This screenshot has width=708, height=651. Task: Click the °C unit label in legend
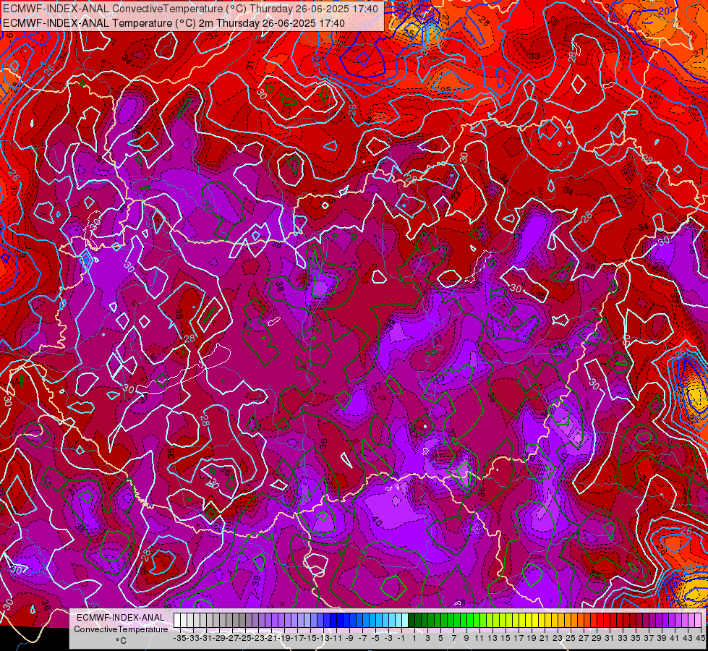click(x=121, y=640)
